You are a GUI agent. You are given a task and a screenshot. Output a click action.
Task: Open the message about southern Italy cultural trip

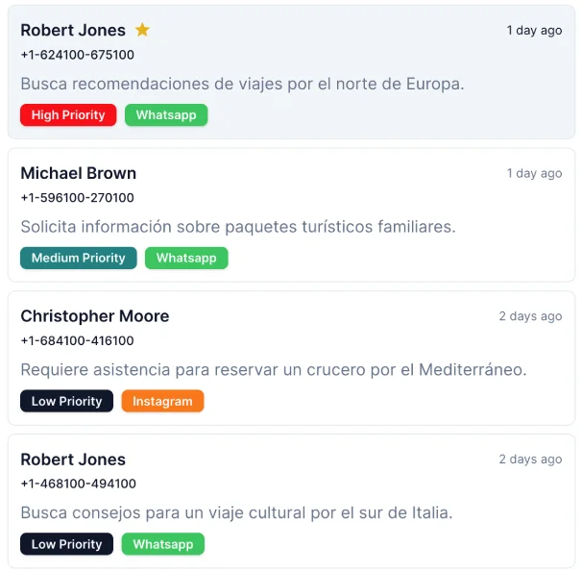click(x=236, y=512)
